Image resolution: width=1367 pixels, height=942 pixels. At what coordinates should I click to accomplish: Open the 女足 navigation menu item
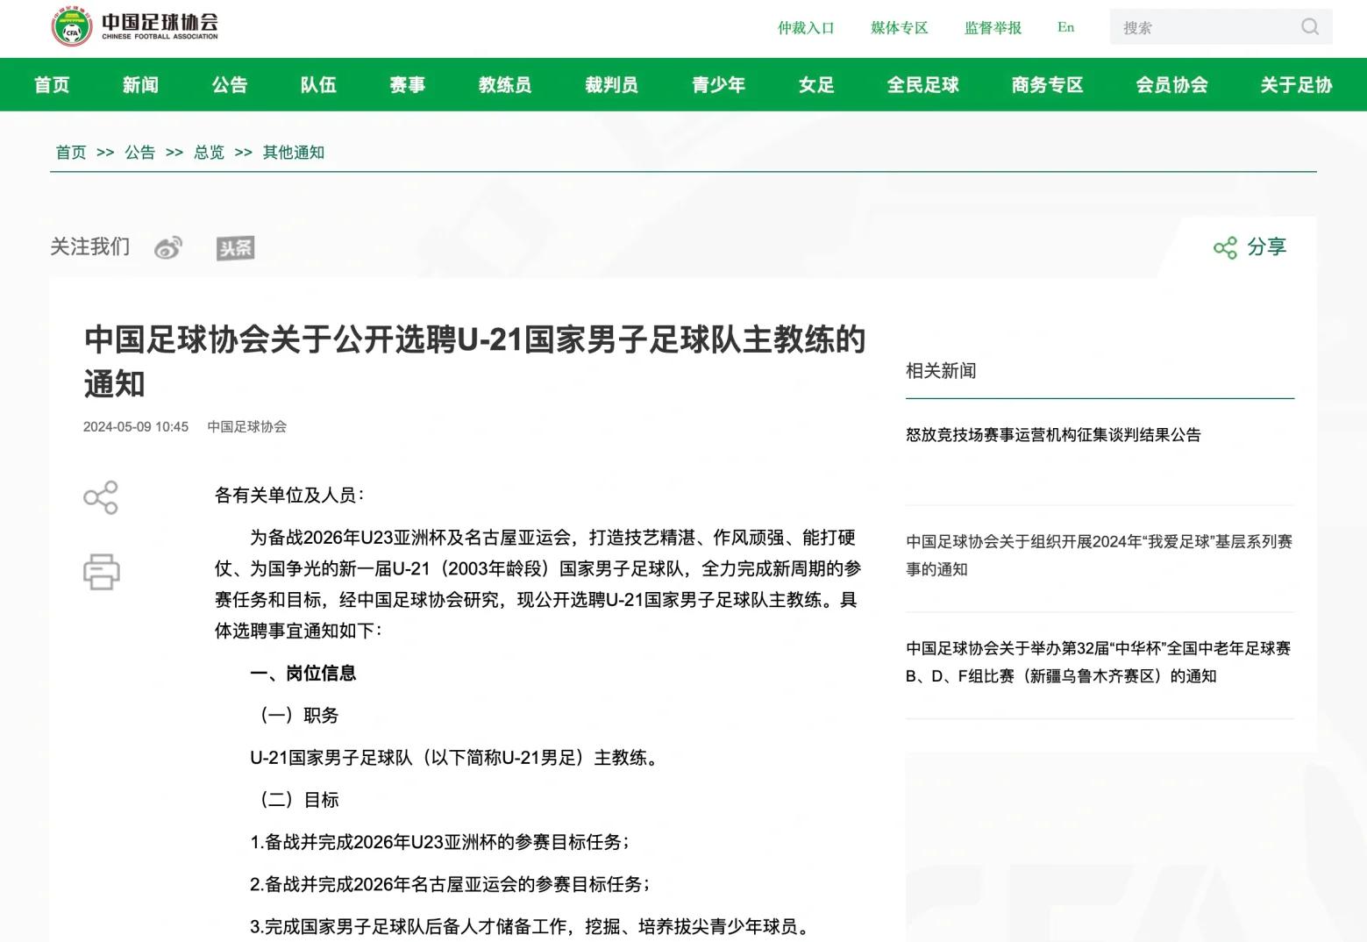coord(816,85)
